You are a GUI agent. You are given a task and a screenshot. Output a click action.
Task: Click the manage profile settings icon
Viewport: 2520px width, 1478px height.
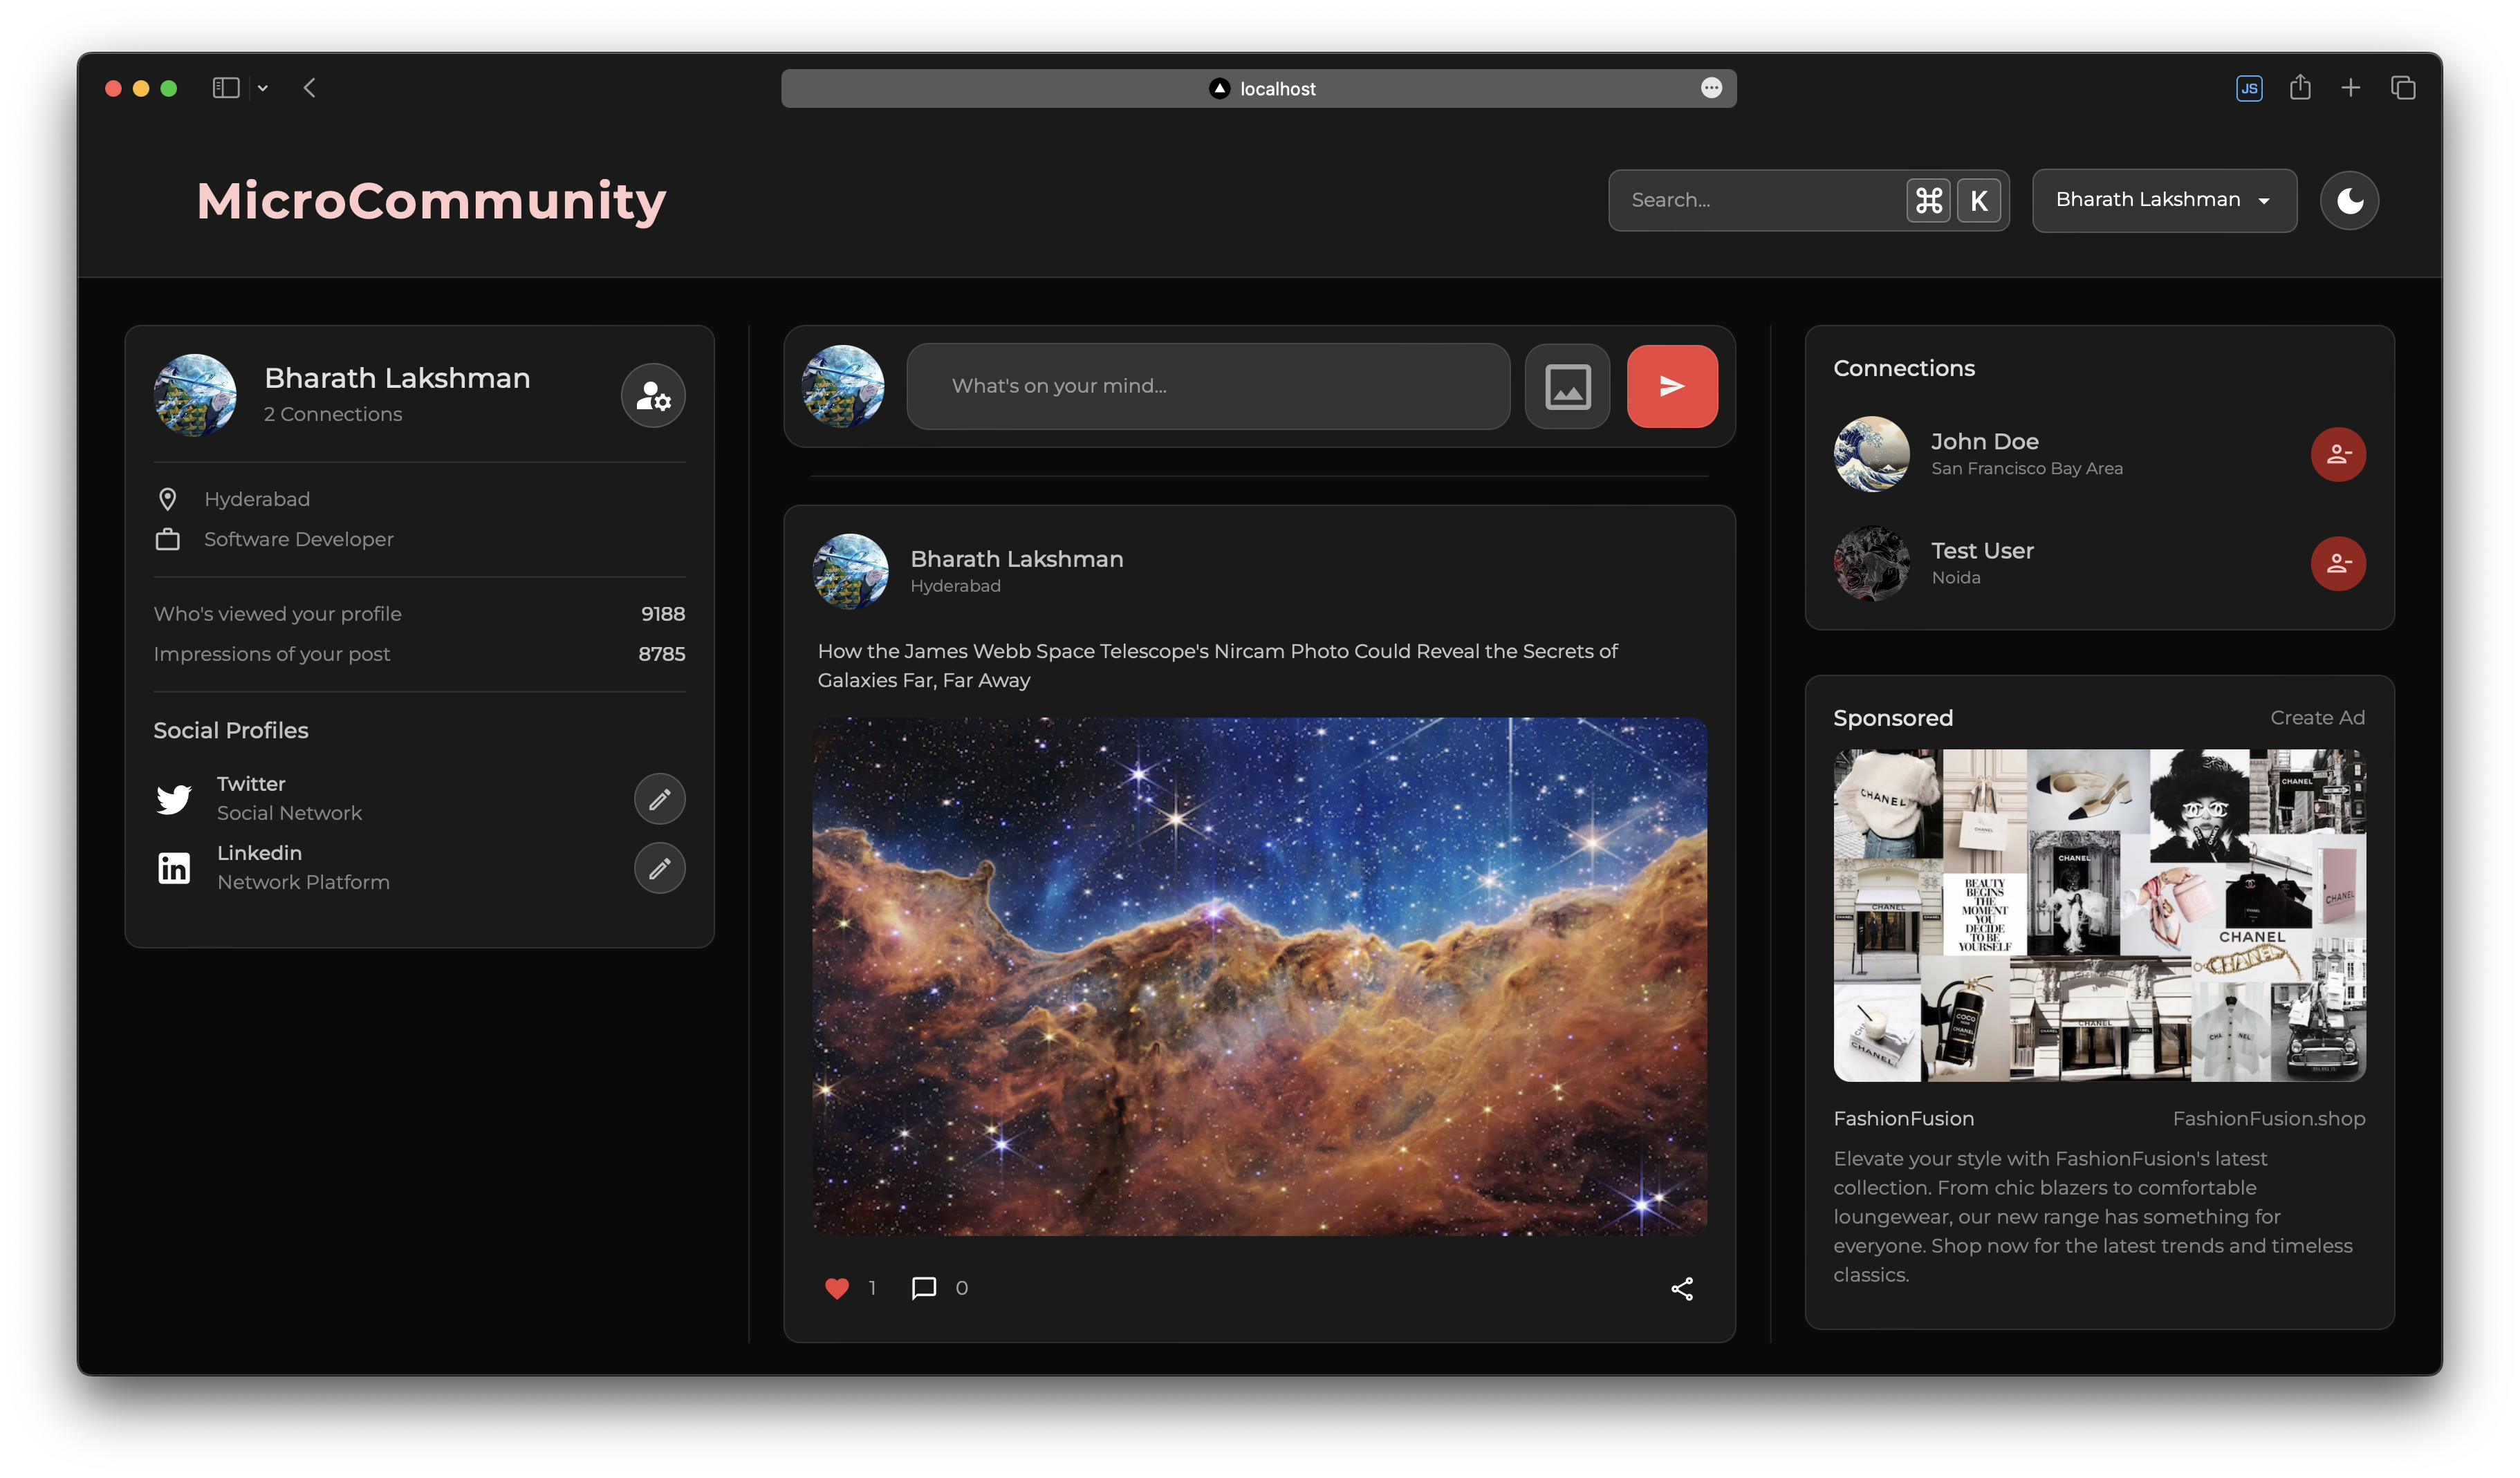coord(653,395)
